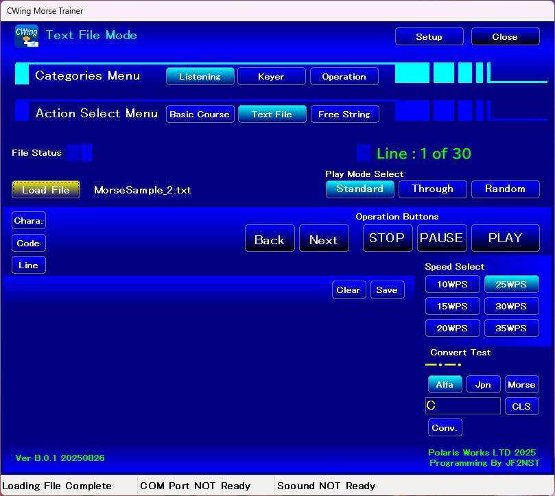Go to Next line
555x496 pixels.
(324, 239)
